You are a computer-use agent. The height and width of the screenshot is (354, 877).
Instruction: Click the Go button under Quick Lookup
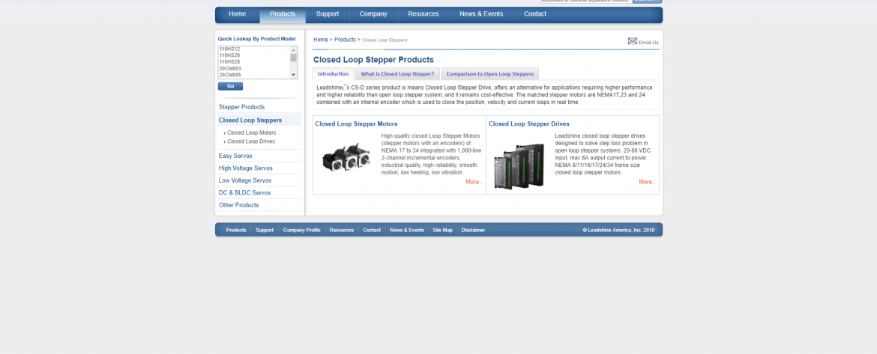(x=230, y=87)
